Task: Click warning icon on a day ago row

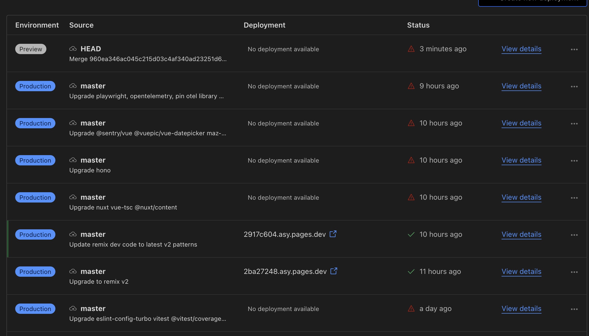Action: 411,308
